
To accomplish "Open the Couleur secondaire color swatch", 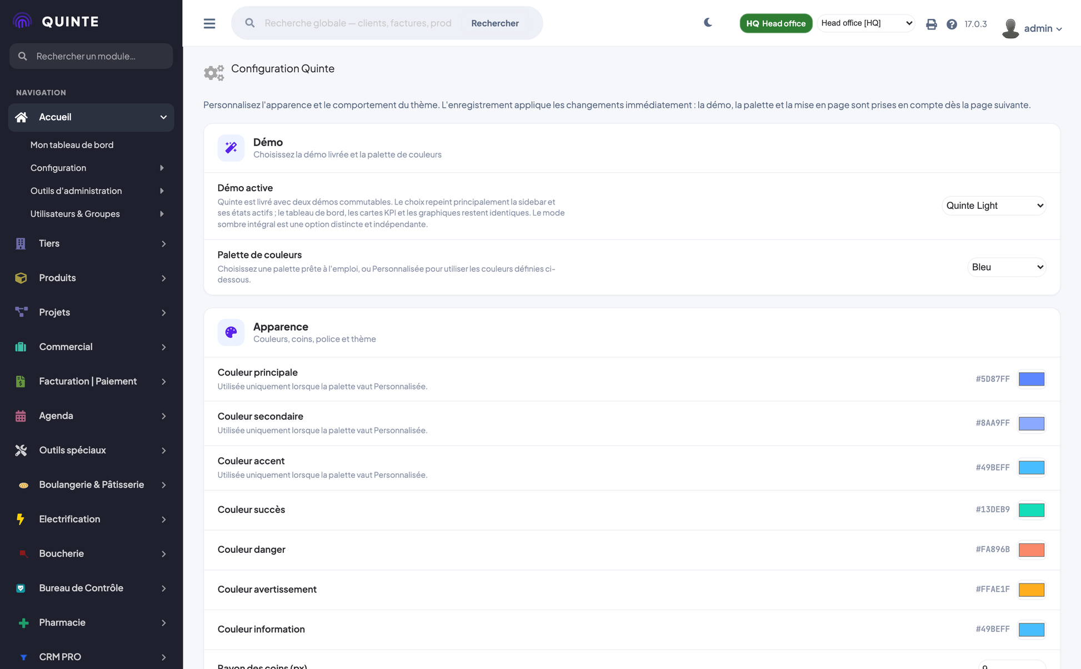I will click(1032, 423).
